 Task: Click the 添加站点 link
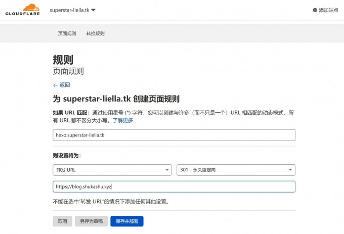(326, 10)
